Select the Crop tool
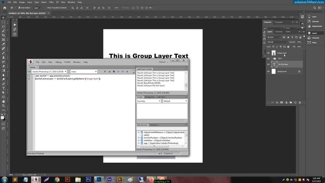This screenshot has width=325, height=183. click(4, 35)
